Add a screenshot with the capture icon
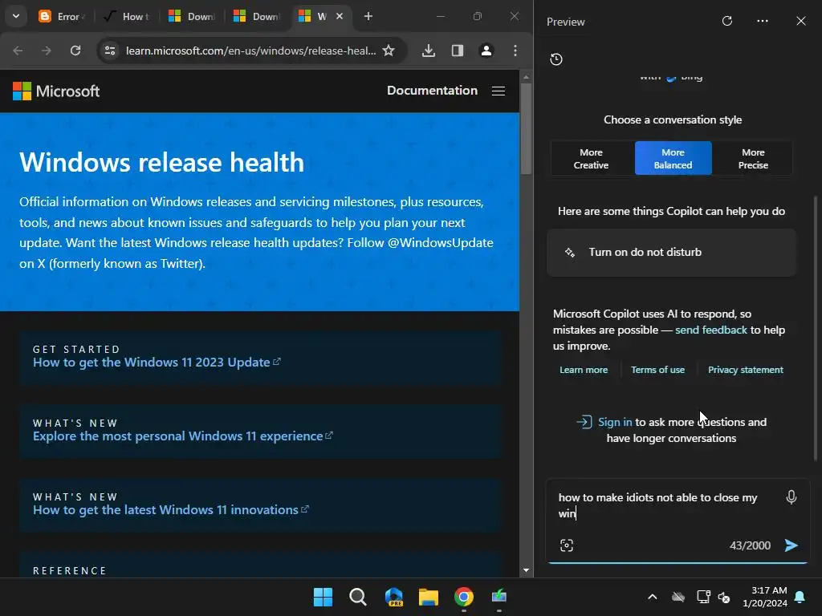This screenshot has height=616, width=822. point(567,545)
